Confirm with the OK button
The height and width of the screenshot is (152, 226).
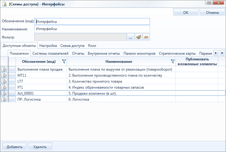(186, 12)
